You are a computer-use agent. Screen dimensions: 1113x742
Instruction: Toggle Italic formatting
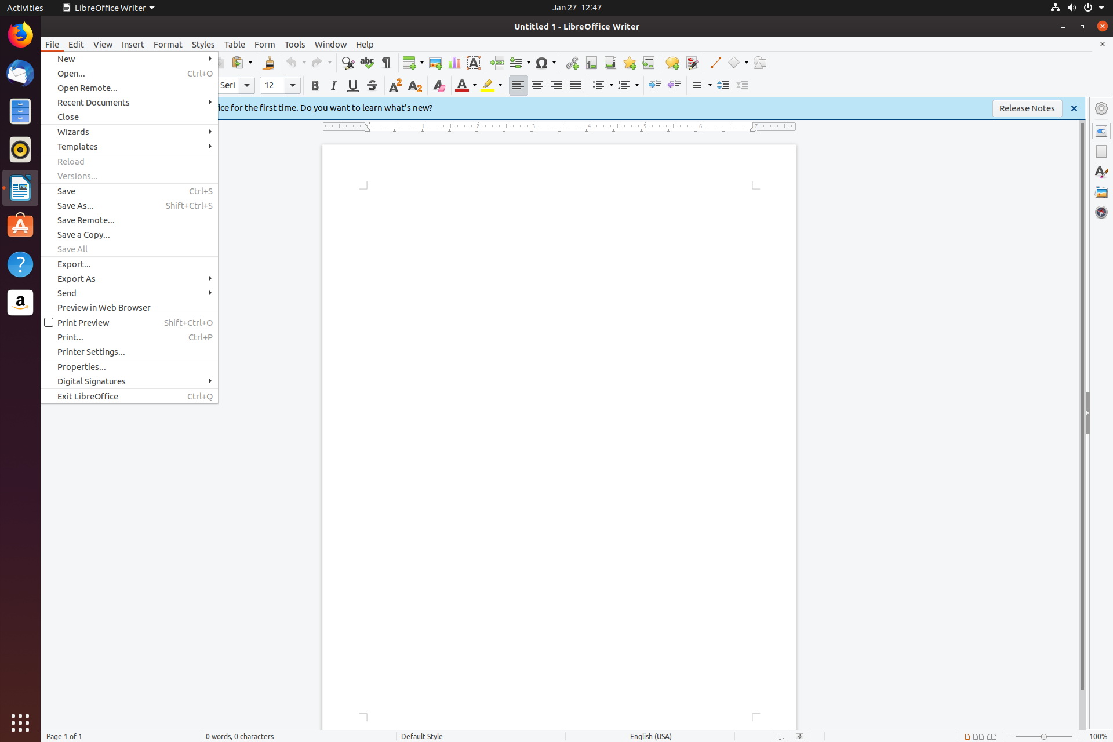pyautogui.click(x=333, y=85)
